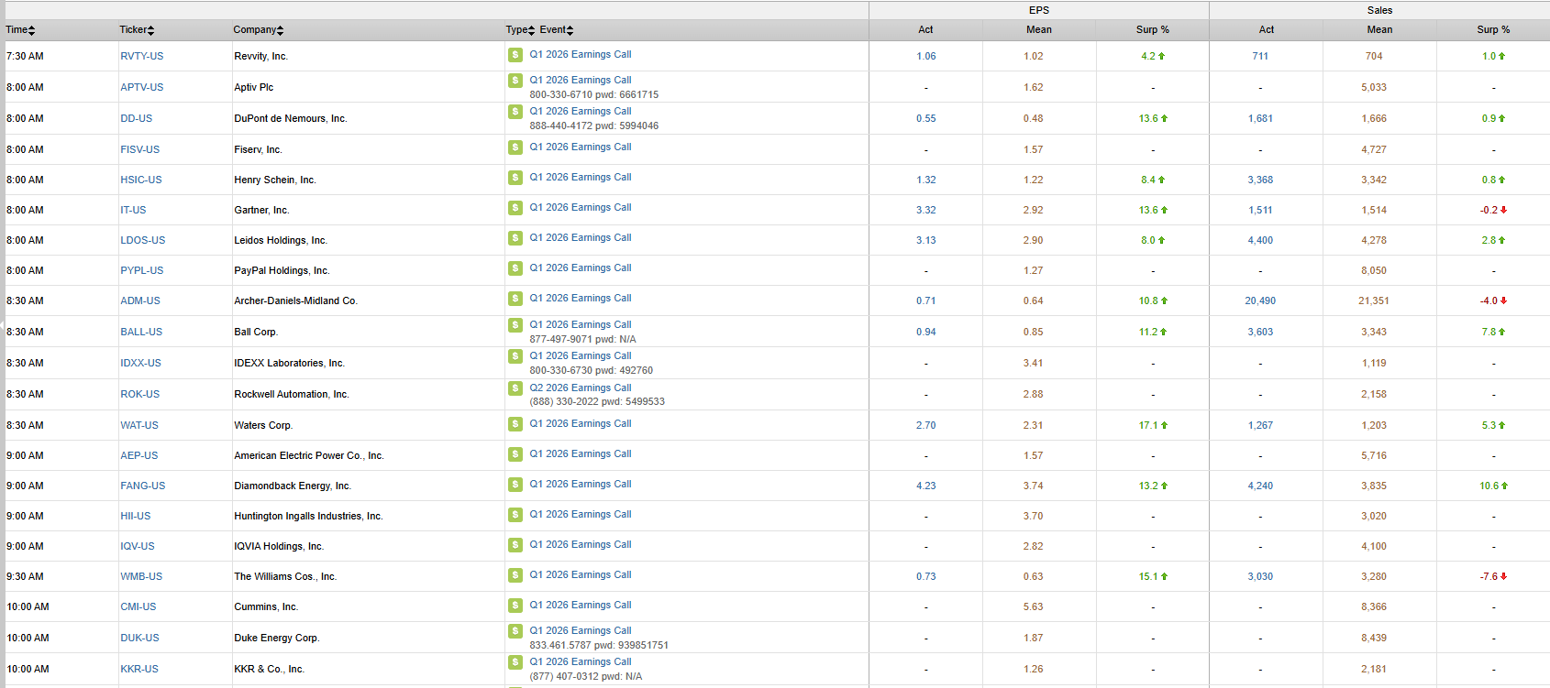
Task: Open DuPont's Q1 2026 Earnings Call link
Action: [x=580, y=111]
